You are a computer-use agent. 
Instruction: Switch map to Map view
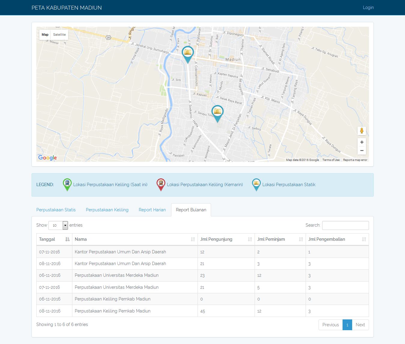point(45,35)
